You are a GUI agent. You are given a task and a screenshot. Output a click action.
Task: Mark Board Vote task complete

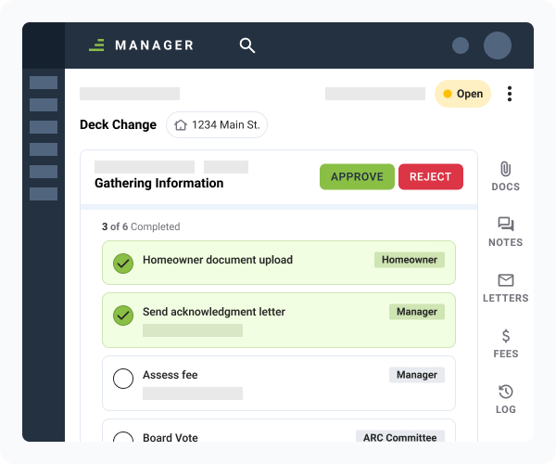123,439
